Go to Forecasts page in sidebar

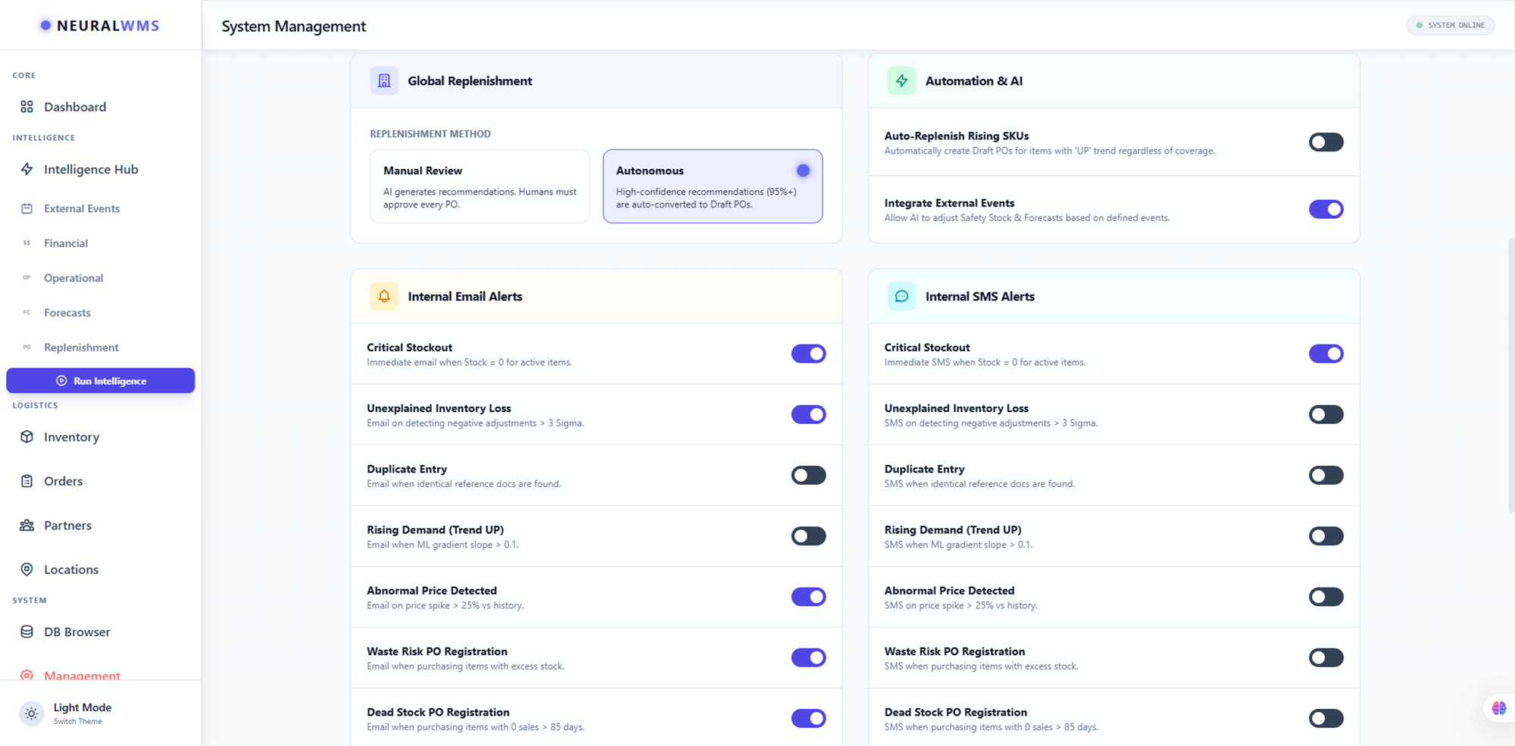tap(67, 313)
